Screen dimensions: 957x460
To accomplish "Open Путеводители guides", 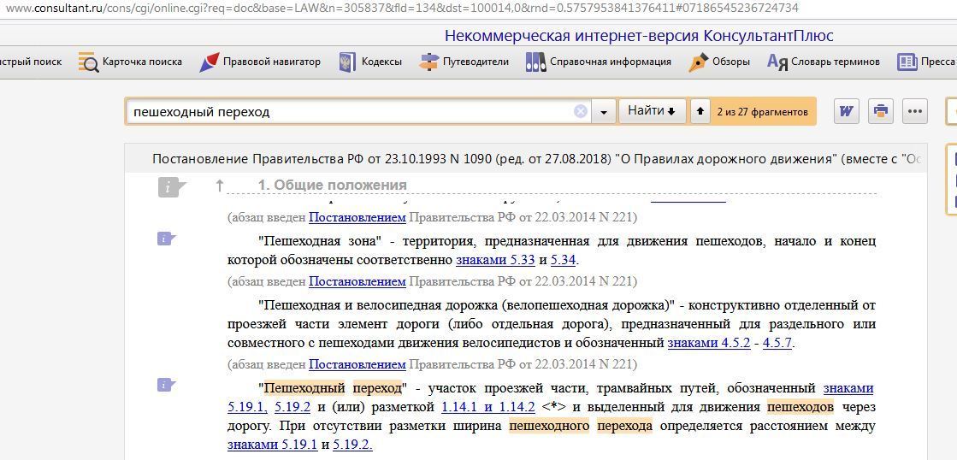I will (x=464, y=62).
